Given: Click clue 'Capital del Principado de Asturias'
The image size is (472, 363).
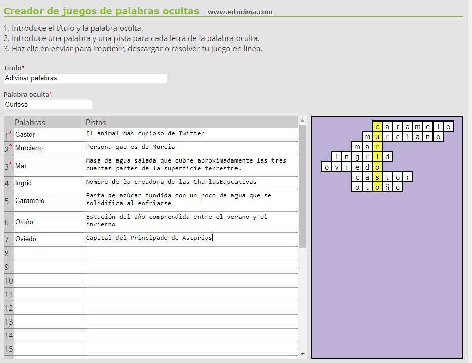Looking at the screenshot, I should pos(191,239).
